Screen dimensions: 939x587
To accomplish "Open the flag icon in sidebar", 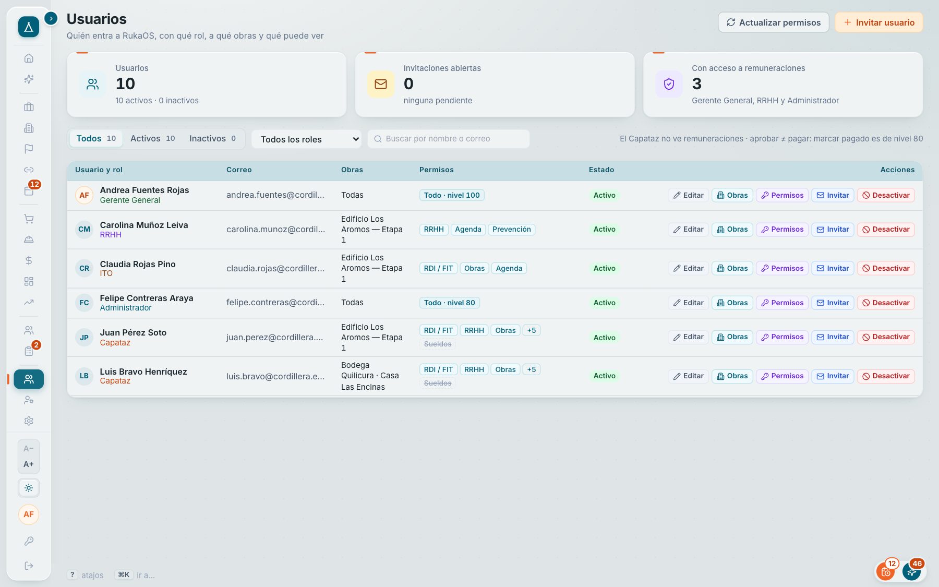I will [x=29, y=149].
